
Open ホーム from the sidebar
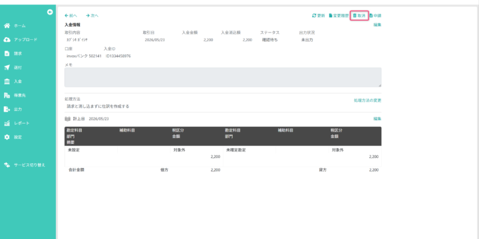(x=15, y=26)
